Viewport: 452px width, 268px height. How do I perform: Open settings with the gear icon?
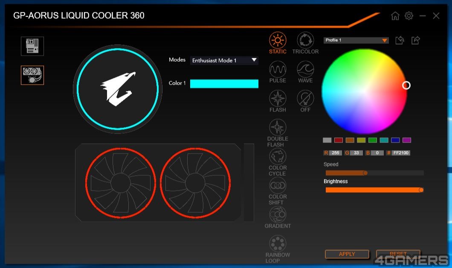[x=409, y=16]
